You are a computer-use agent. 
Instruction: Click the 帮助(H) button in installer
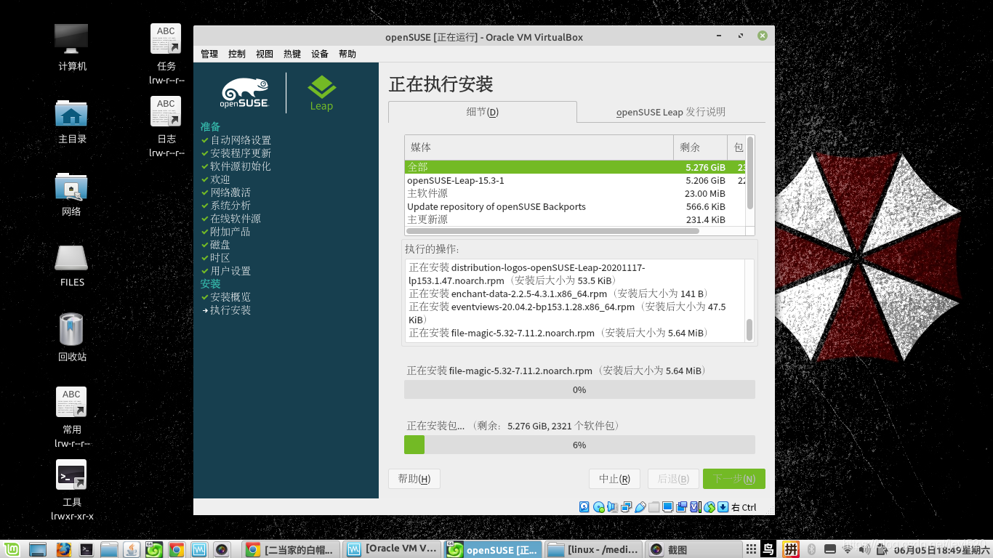[414, 479]
